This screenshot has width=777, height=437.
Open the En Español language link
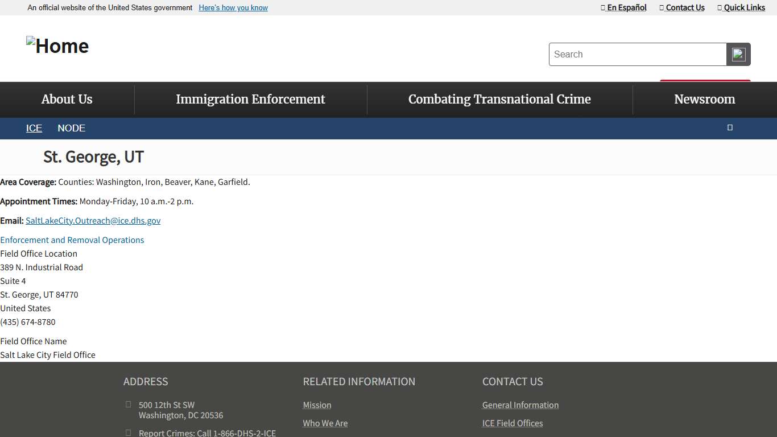(x=624, y=7)
